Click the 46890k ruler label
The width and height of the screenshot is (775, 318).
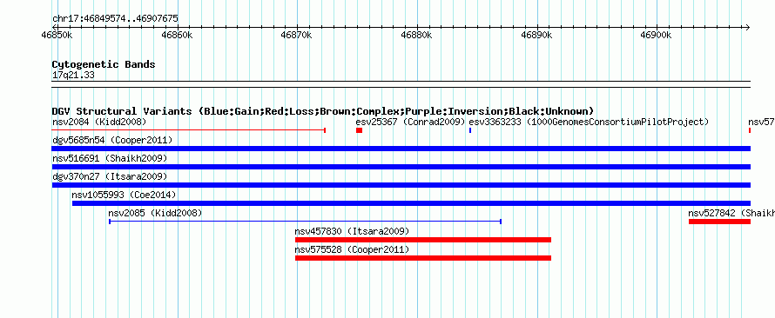click(536, 35)
